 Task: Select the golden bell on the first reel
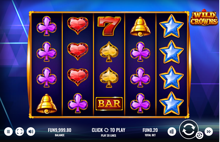pos(46,104)
